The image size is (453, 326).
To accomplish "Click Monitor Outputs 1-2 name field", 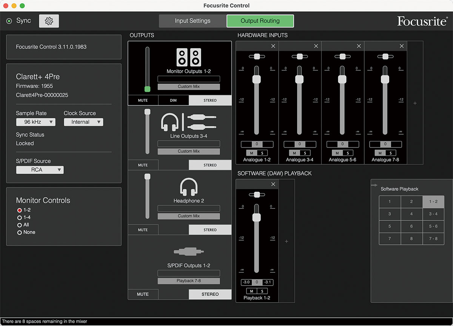I will click(x=189, y=79).
